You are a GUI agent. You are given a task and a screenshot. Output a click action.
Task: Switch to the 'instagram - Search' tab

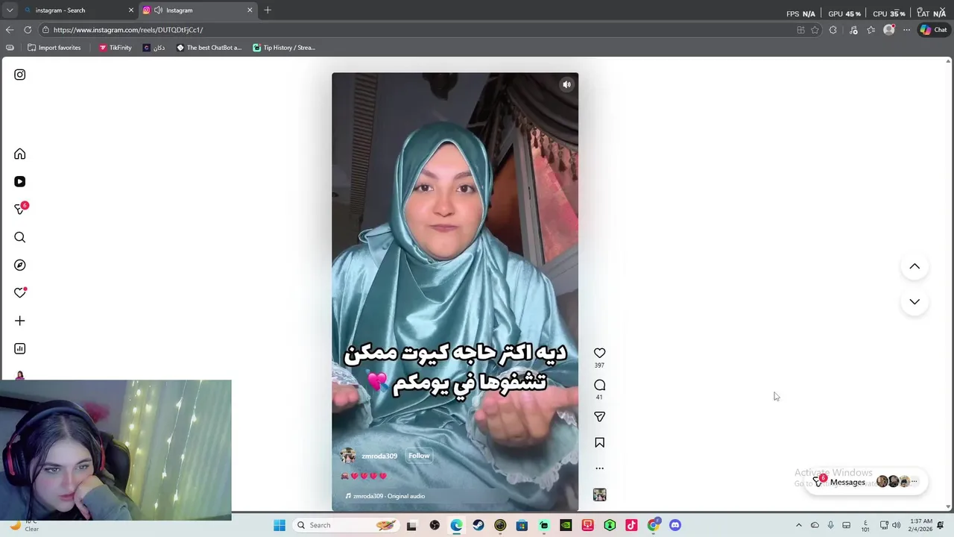73,10
